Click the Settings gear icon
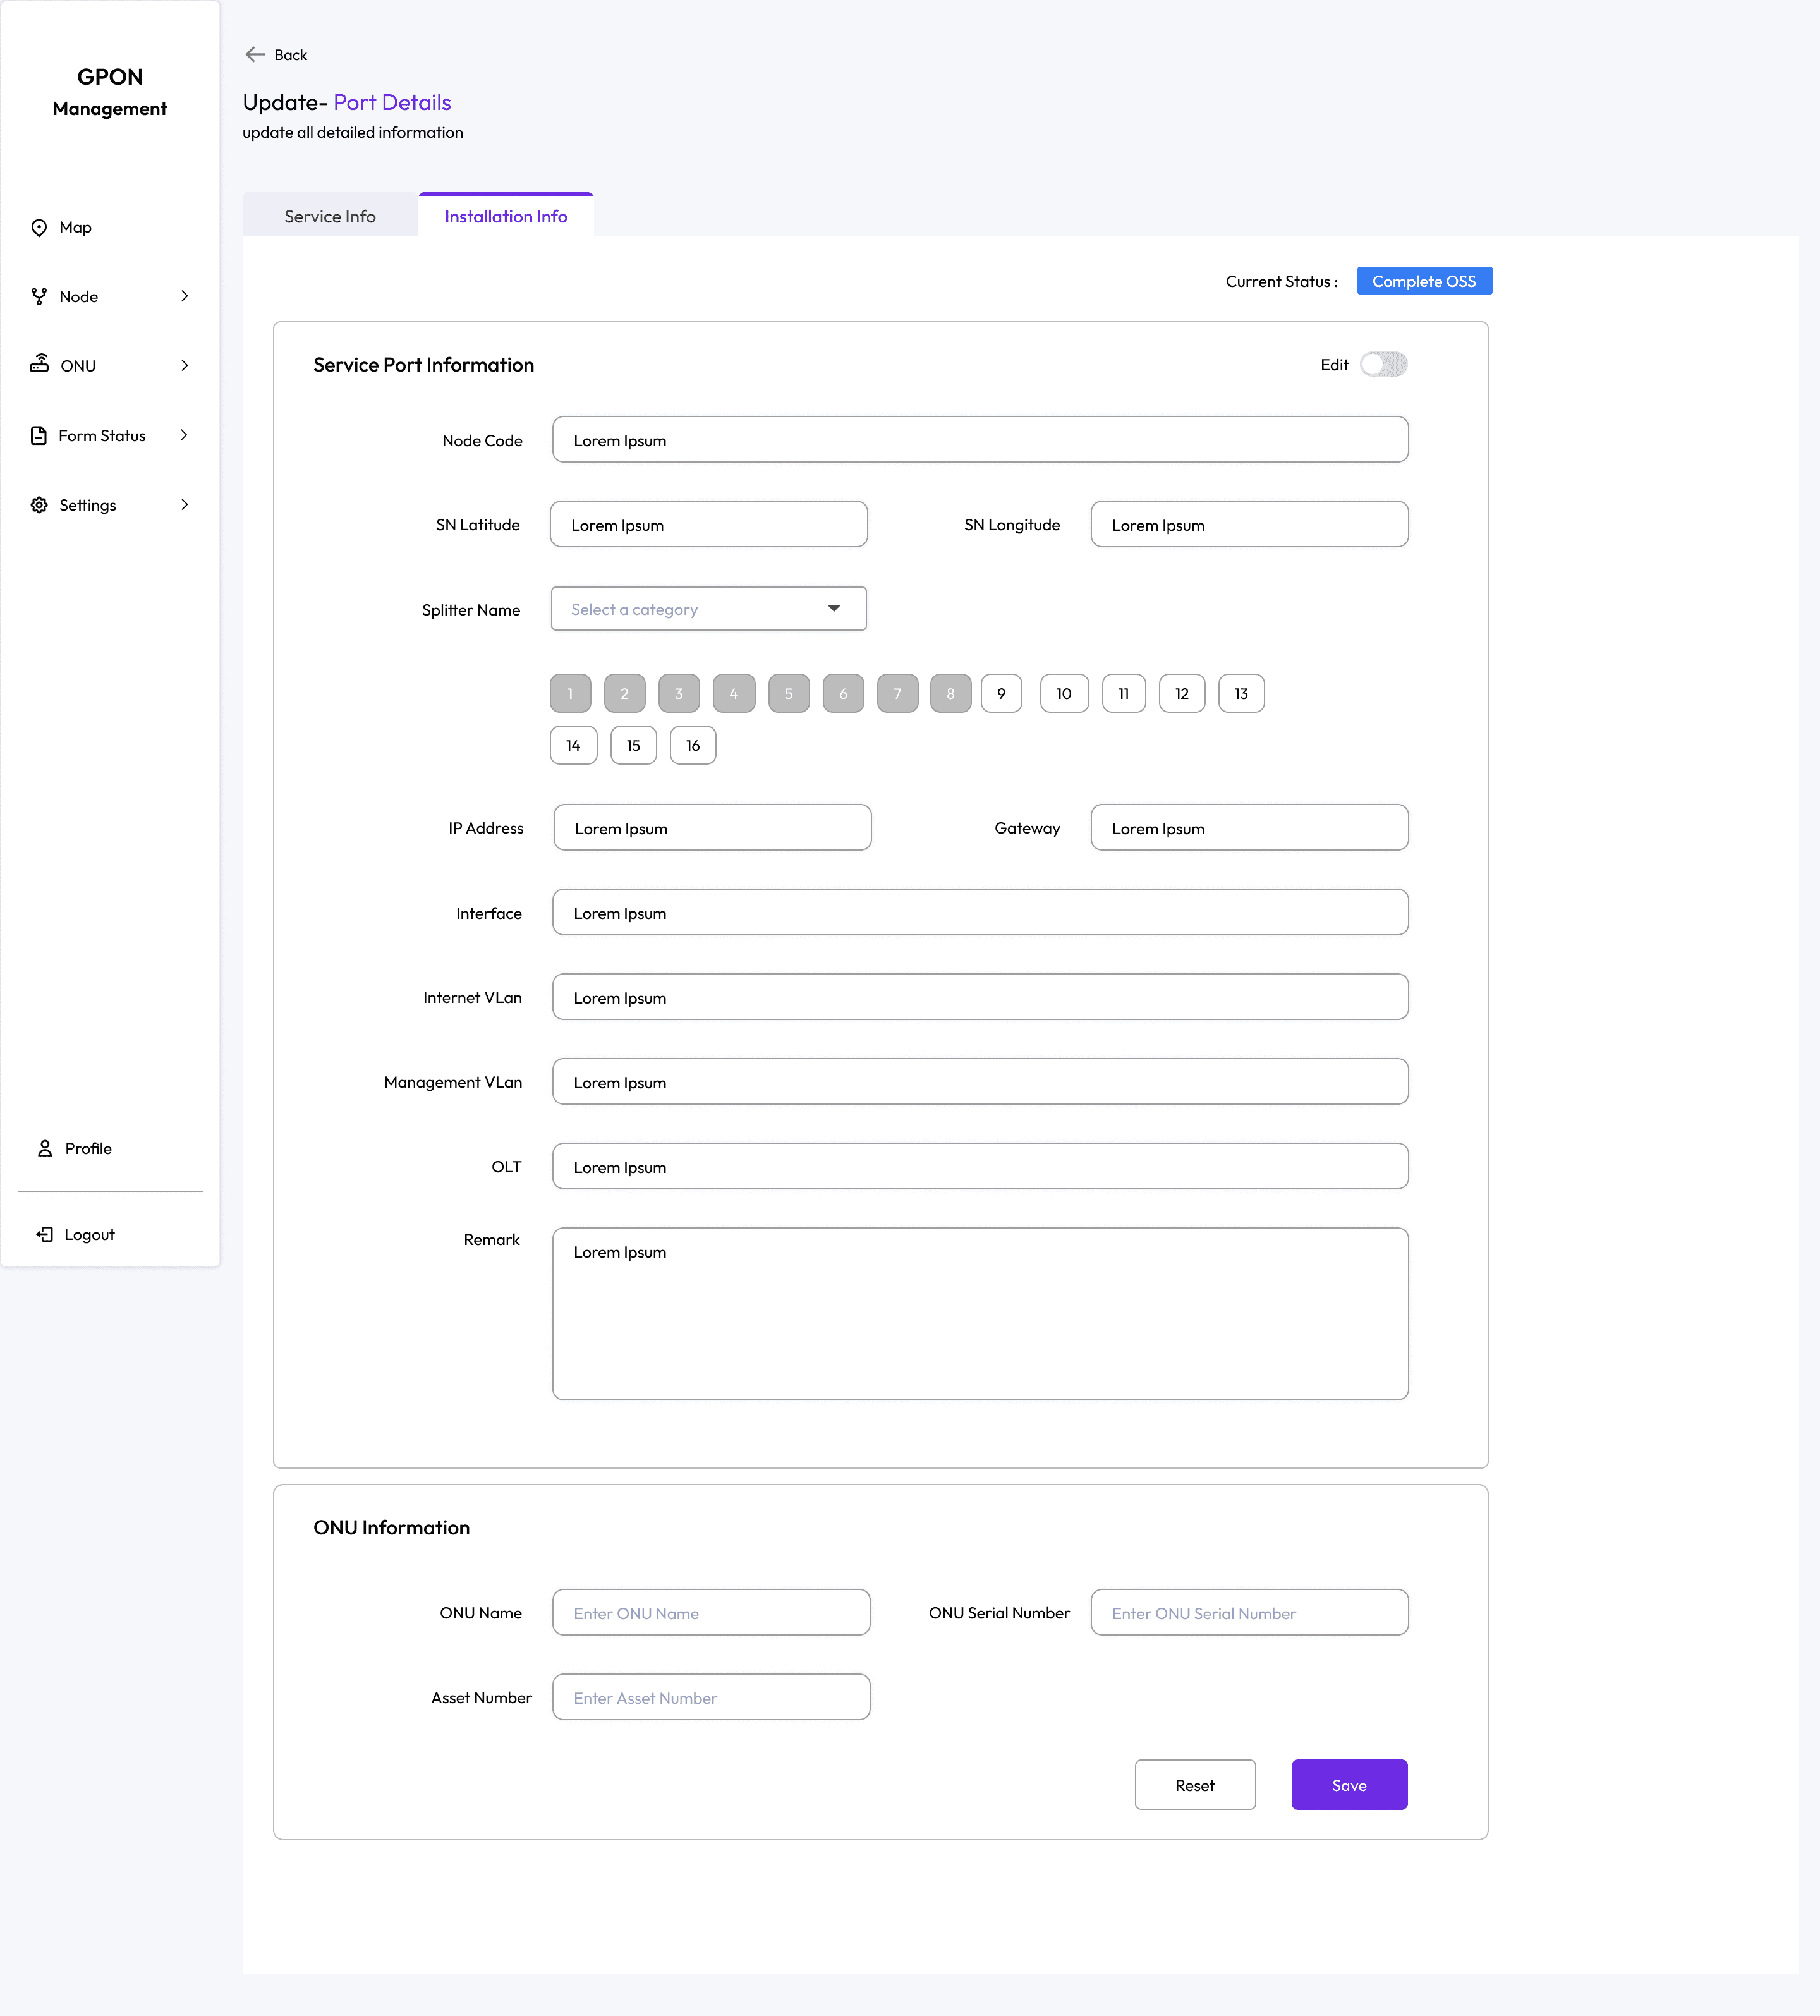 pyautogui.click(x=39, y=505)
